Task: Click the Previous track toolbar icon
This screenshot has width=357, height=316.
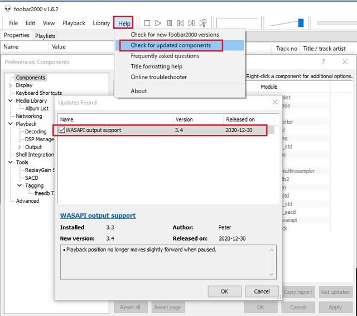Action: (180, 23)
